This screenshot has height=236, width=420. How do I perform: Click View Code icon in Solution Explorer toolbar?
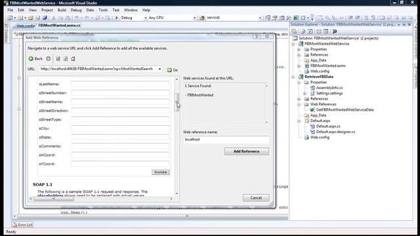click(319, 31)
